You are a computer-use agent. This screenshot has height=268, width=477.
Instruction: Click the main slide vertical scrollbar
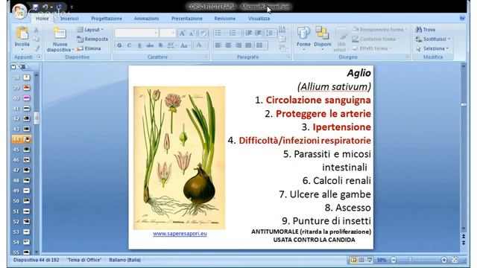464,147
